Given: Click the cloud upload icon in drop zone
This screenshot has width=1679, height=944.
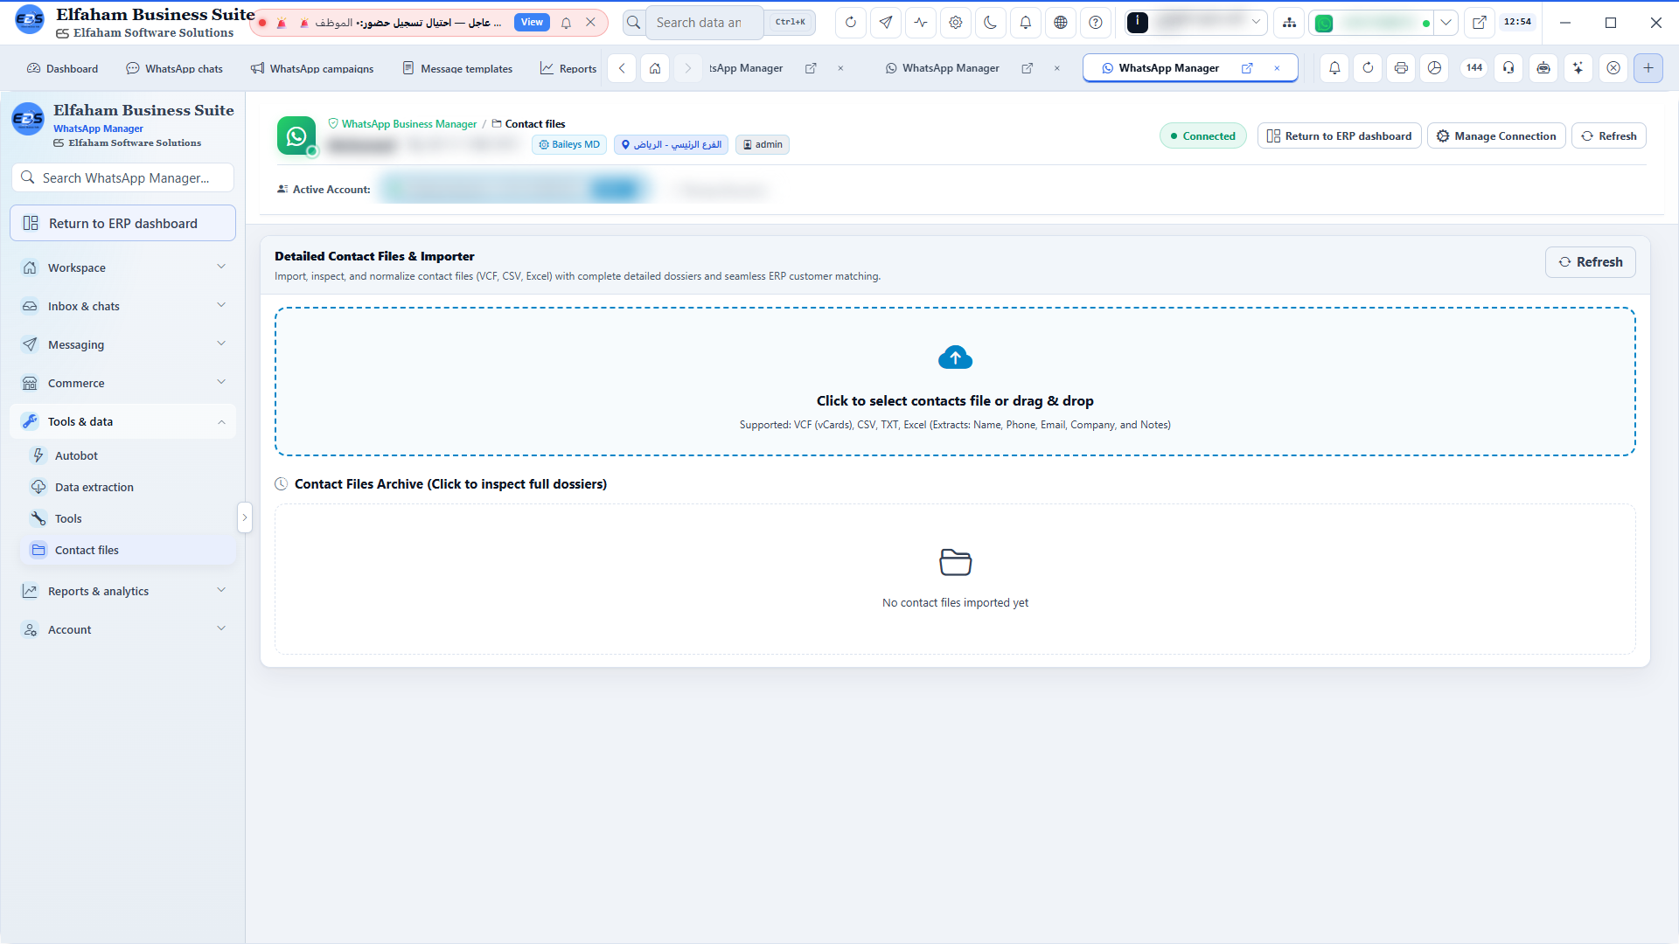Looking at the screenshot, I should [x=955, y=357].
